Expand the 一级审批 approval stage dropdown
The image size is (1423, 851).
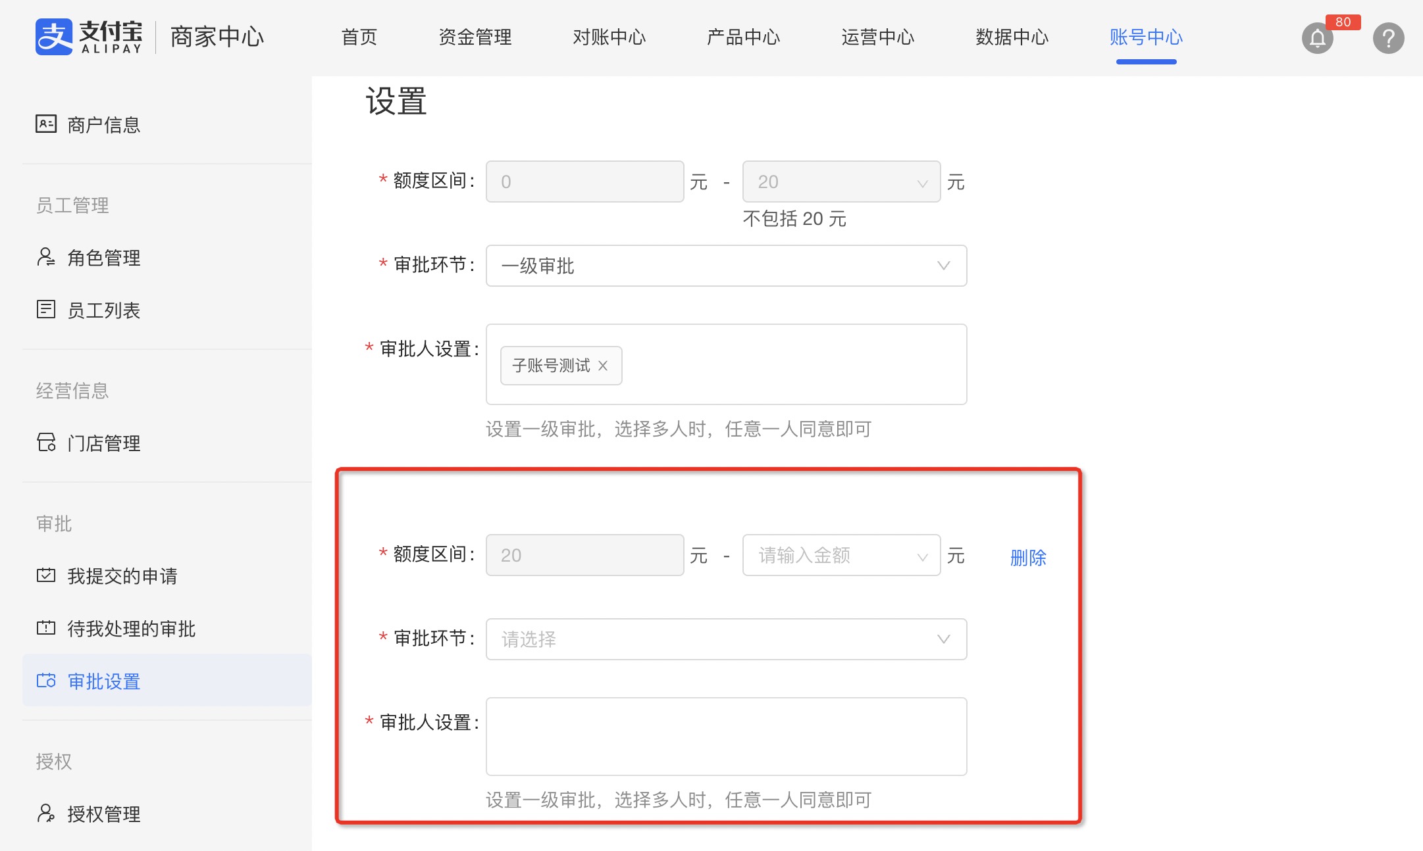tap(725, 266)
